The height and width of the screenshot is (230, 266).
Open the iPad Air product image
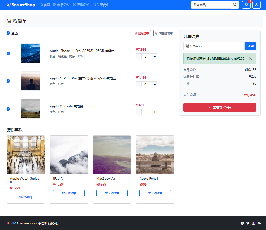pos(69,155)
